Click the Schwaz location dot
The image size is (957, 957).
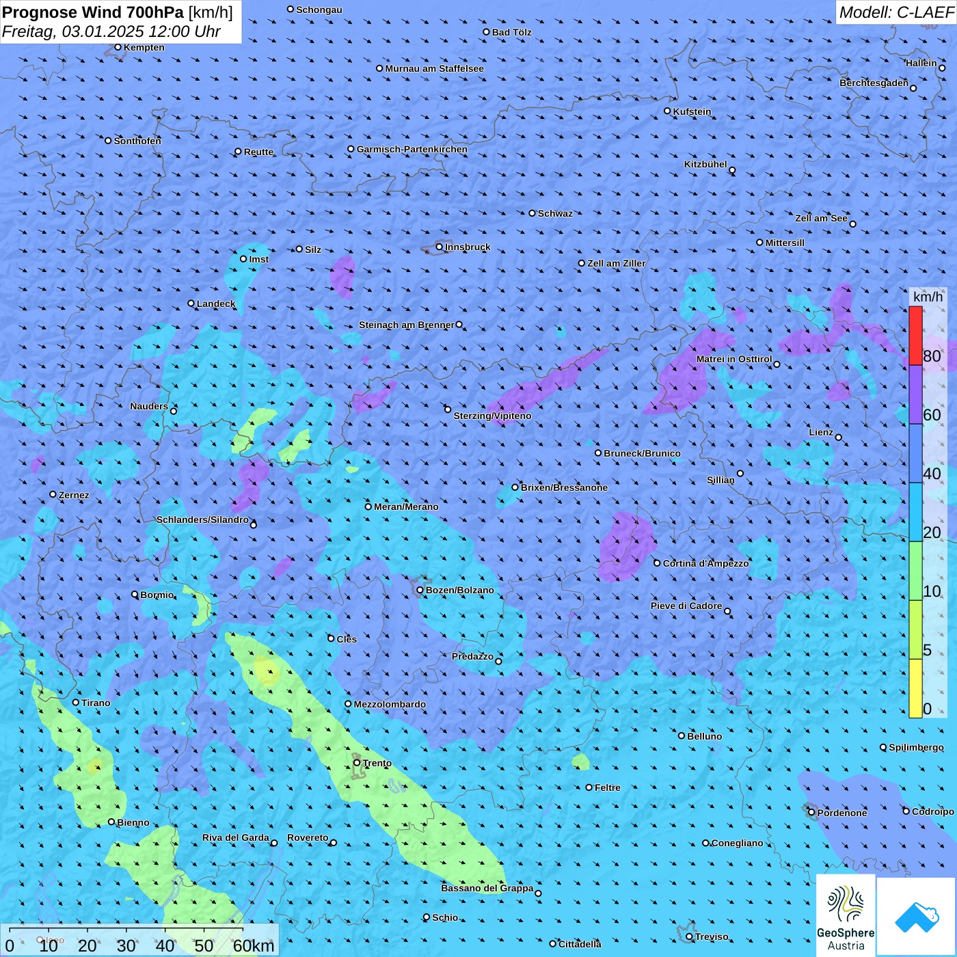tap(533, 213)
